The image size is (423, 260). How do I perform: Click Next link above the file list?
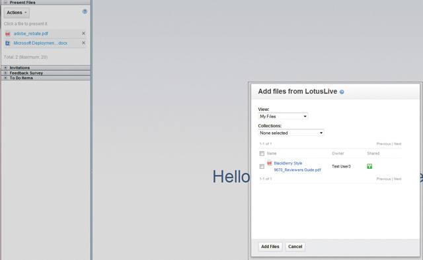397,144
